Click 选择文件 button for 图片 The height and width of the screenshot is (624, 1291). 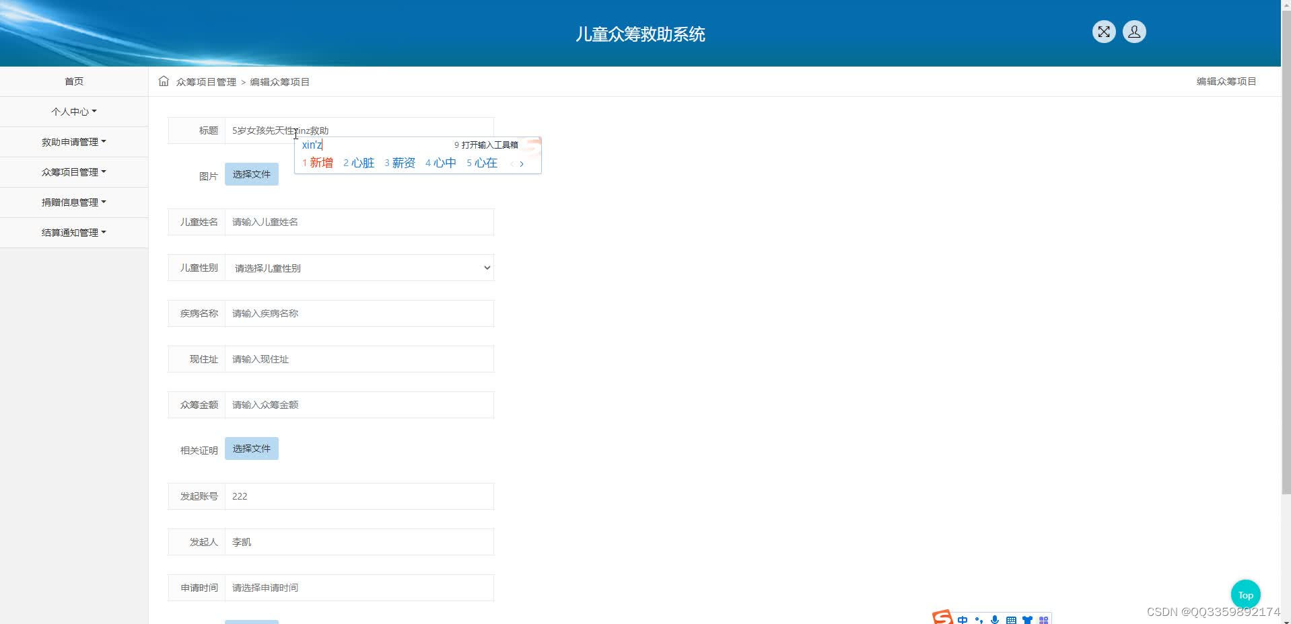tap(252, 174)
